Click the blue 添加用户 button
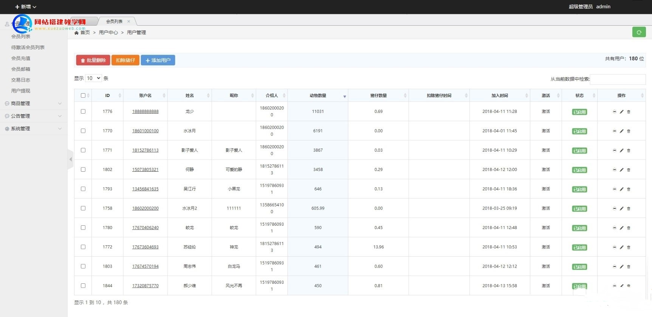652x317 pixels. click(x=158, y=60)
